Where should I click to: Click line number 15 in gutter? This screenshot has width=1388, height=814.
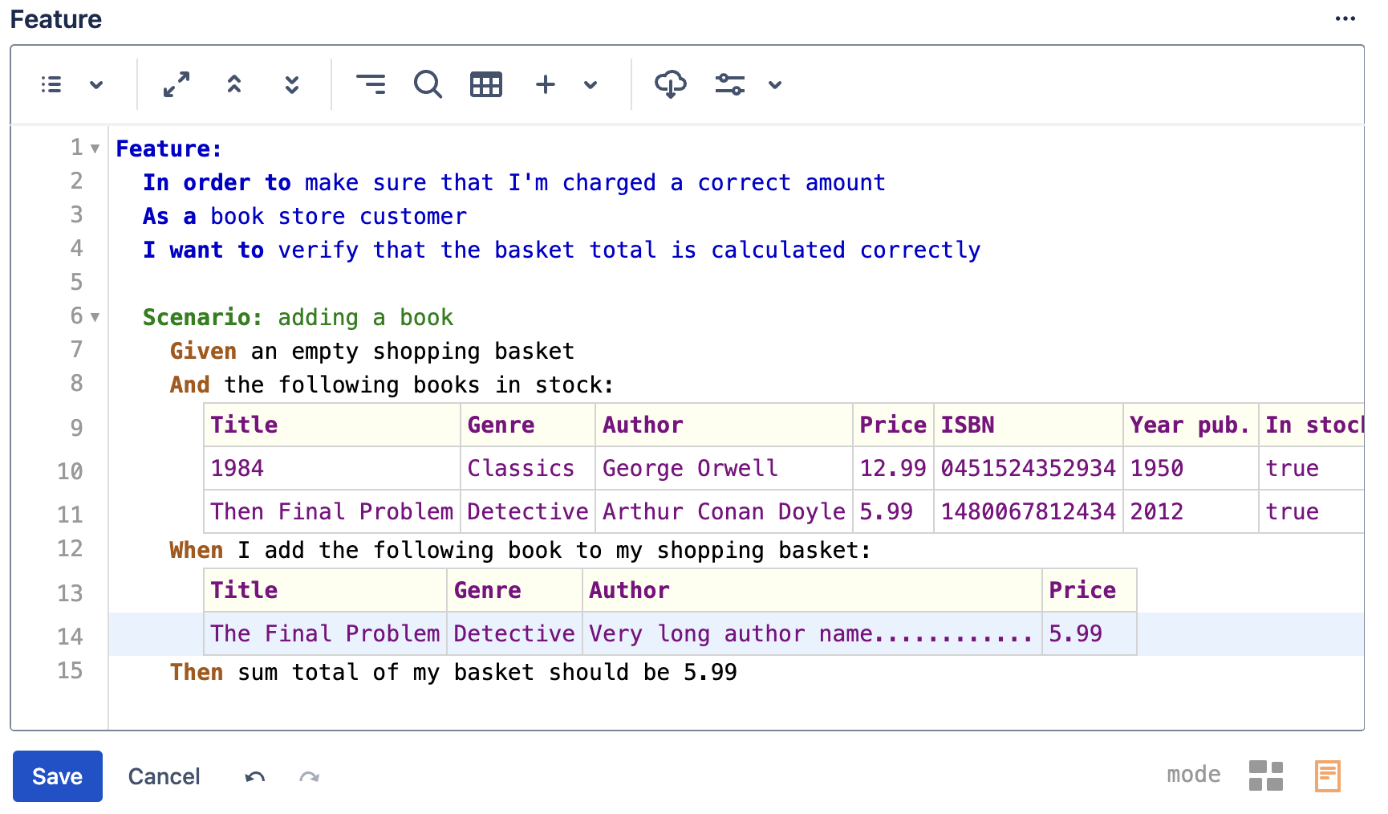click(x=70, y=671)
